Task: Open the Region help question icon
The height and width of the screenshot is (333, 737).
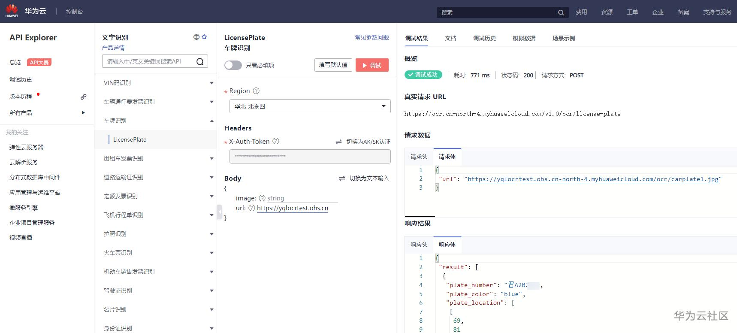Action: (256, 91)
